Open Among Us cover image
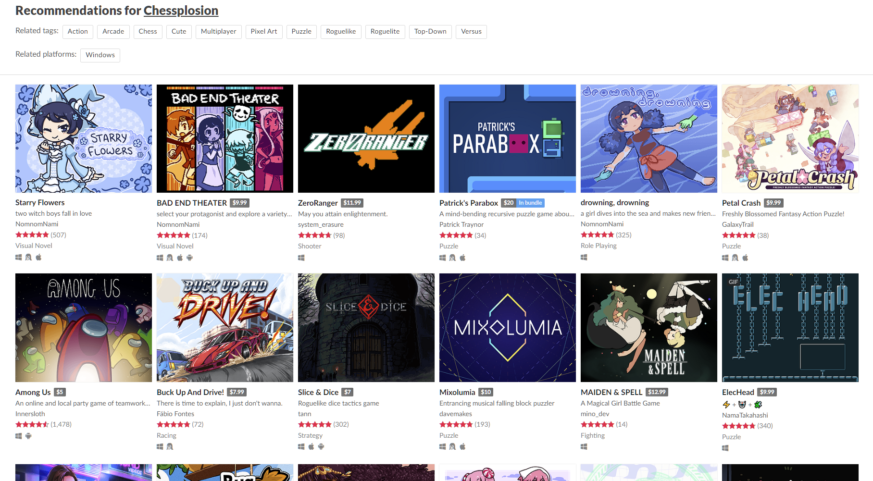Screen dimensions: 873x481 (84, 328)
